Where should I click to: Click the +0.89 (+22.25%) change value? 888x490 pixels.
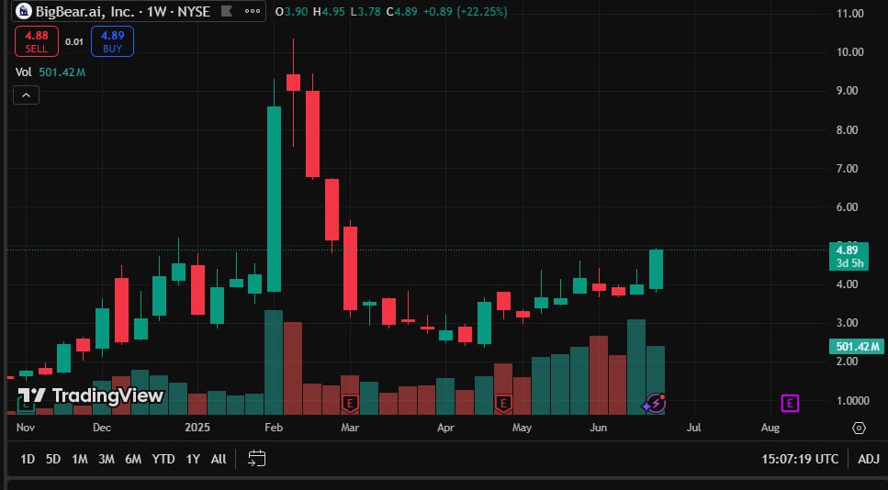[465, 11]
